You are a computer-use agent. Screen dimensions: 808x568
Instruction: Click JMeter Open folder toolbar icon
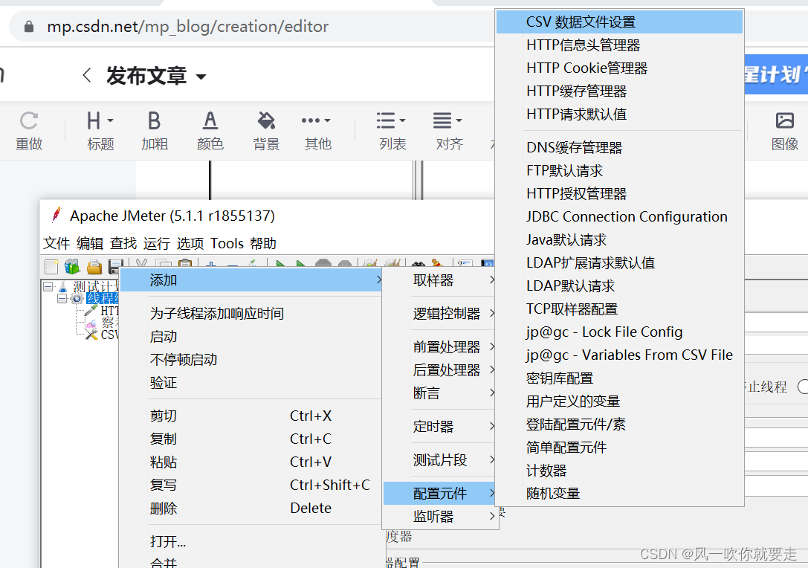pos(94,266)
